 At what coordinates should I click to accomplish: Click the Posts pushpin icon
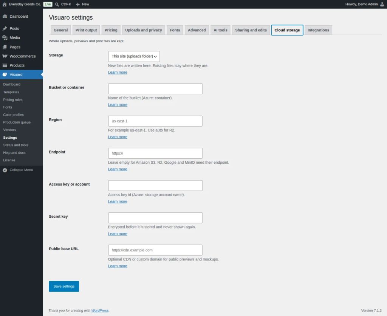(x=5, y=28)
